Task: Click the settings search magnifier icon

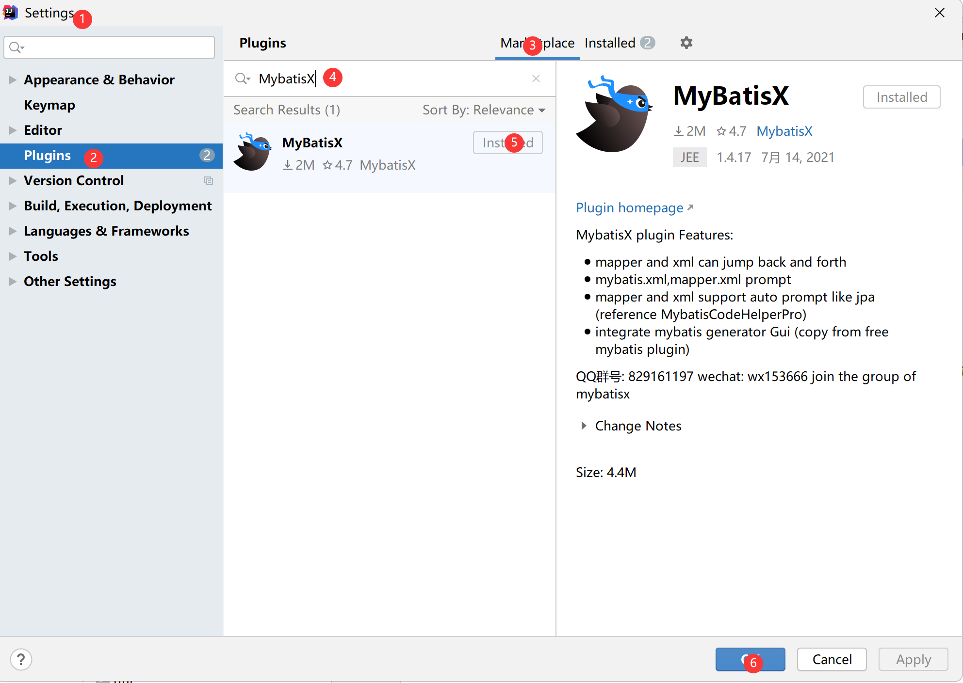Action: click(16, 48)
